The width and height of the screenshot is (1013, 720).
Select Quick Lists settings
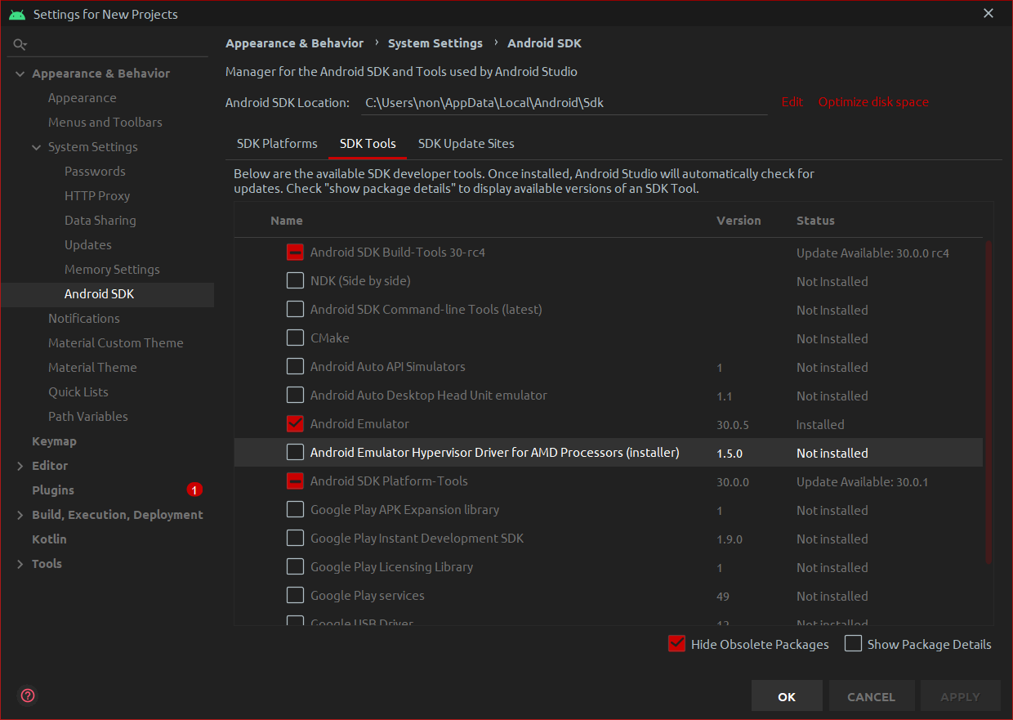[x=78, y=392]
